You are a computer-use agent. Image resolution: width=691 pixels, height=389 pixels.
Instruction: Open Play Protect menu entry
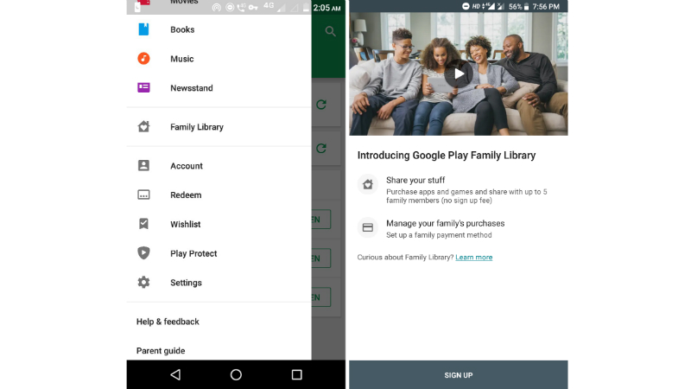coord(219,253)
